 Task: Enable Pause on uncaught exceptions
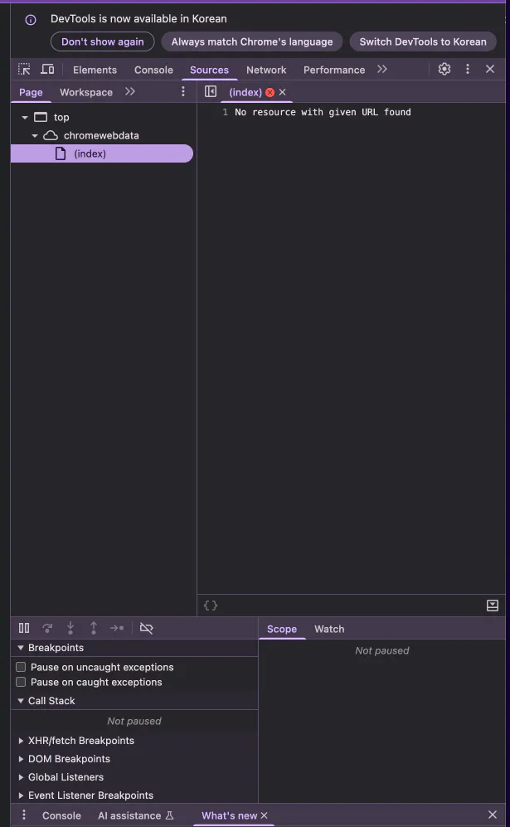point(21,667)
